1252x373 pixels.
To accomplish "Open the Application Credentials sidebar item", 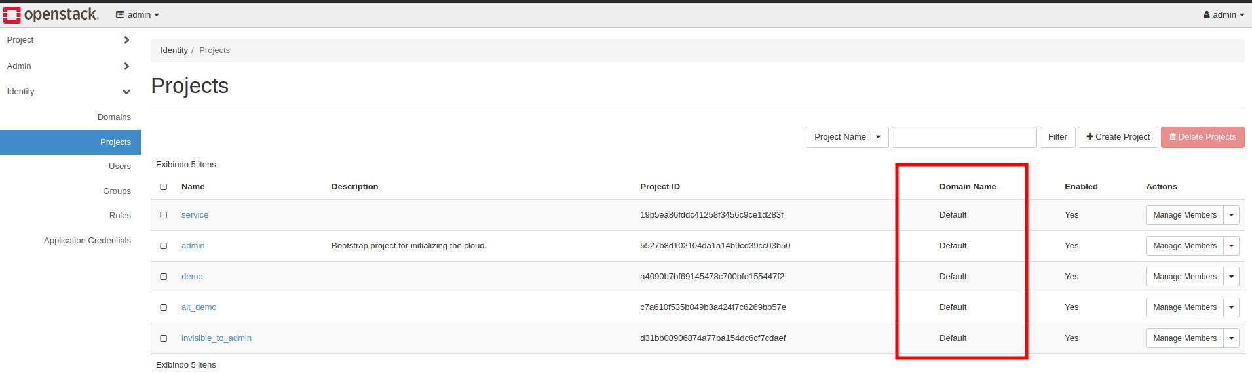I will (x=87, y=241).
